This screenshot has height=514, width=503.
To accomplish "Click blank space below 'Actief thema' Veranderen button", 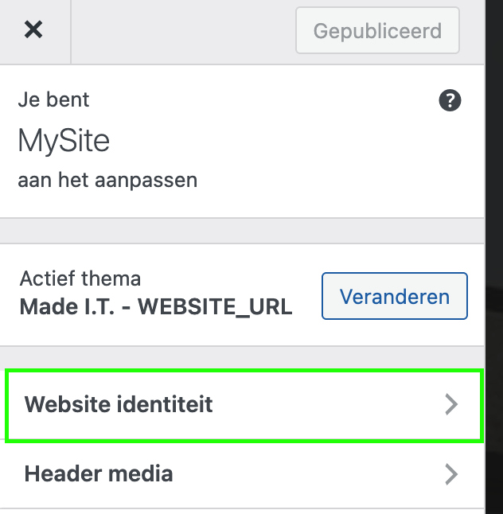I will click(x=394, y=333).
